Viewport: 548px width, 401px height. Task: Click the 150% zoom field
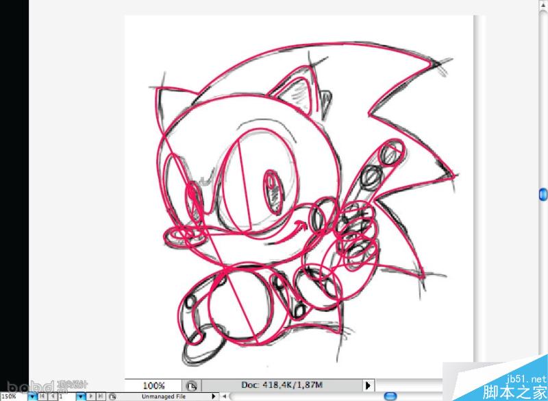(x=14, y=396)
